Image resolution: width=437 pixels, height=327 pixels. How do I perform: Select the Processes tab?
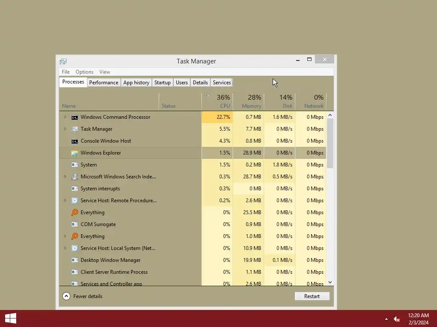pyautogui.click(x=73, y=82)
